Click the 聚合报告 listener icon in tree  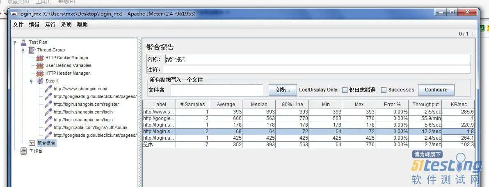pyautogui.click(x=32, y=143)
